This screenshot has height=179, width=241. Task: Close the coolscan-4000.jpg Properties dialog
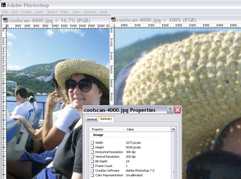tap(177, 110)
